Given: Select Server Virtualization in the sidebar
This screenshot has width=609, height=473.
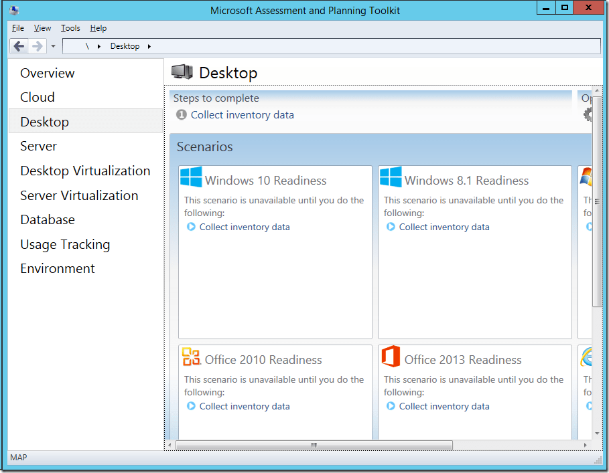Looking at the screenshot, I should click(x=79, y=195).
